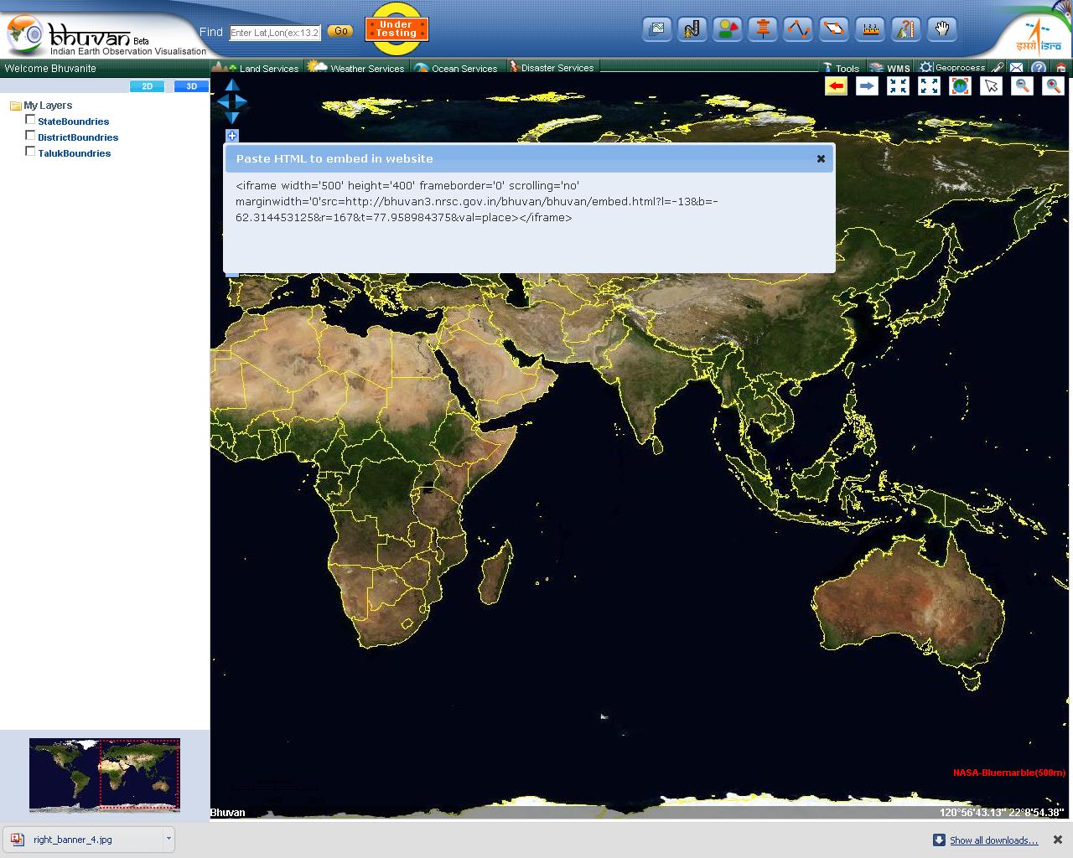
Task: Close the downloads bar
Action: [x=1057, y=840]
